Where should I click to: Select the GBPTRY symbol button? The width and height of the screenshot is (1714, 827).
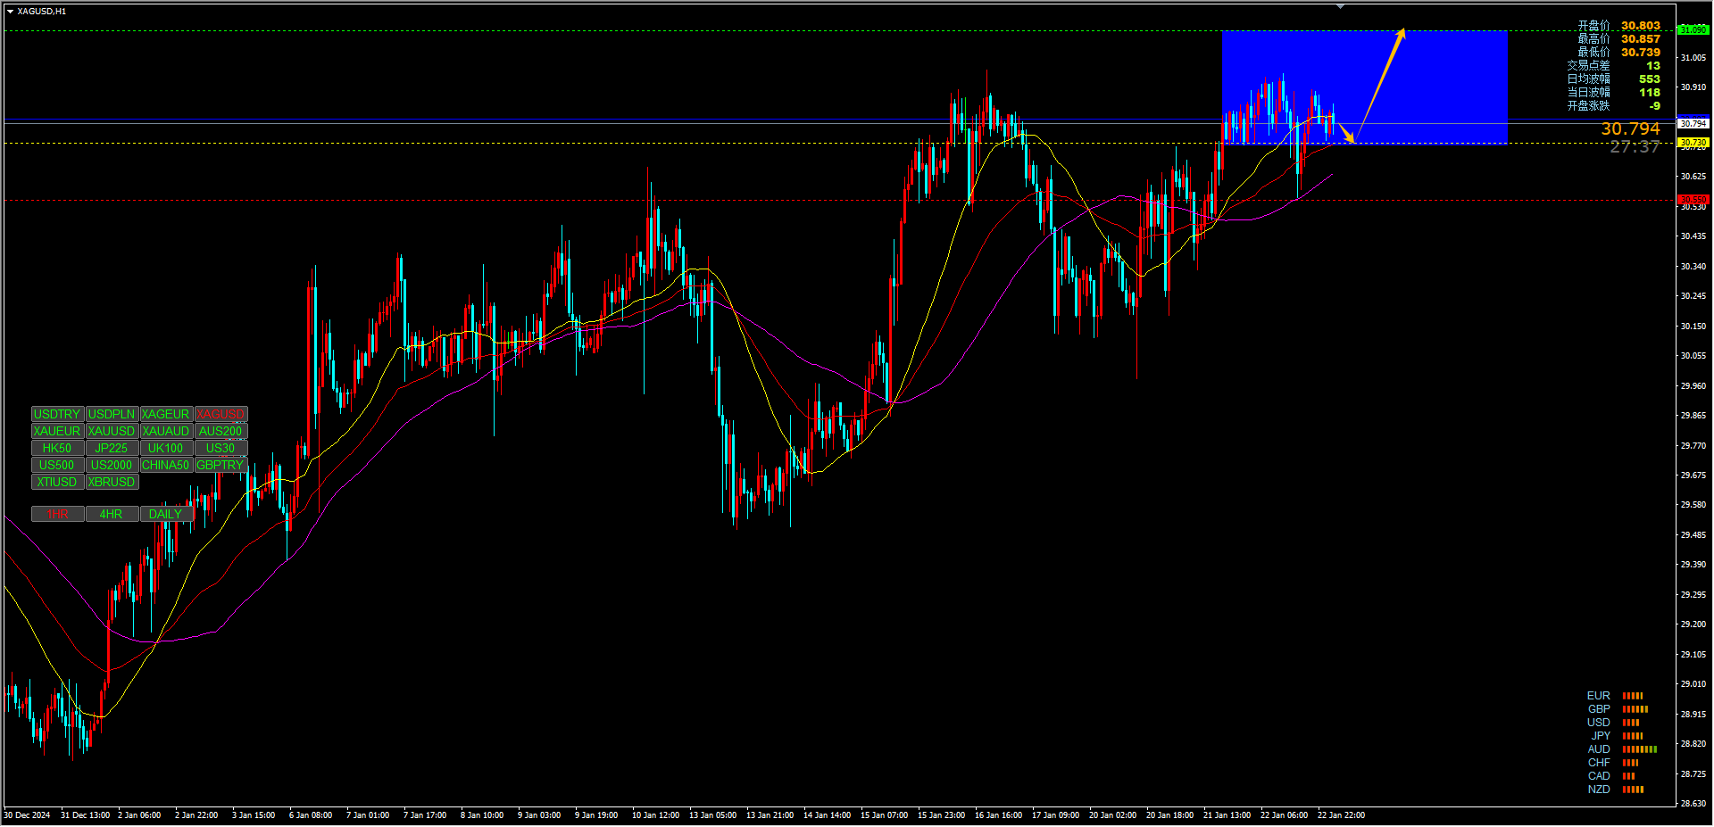[x=221, y=466]
